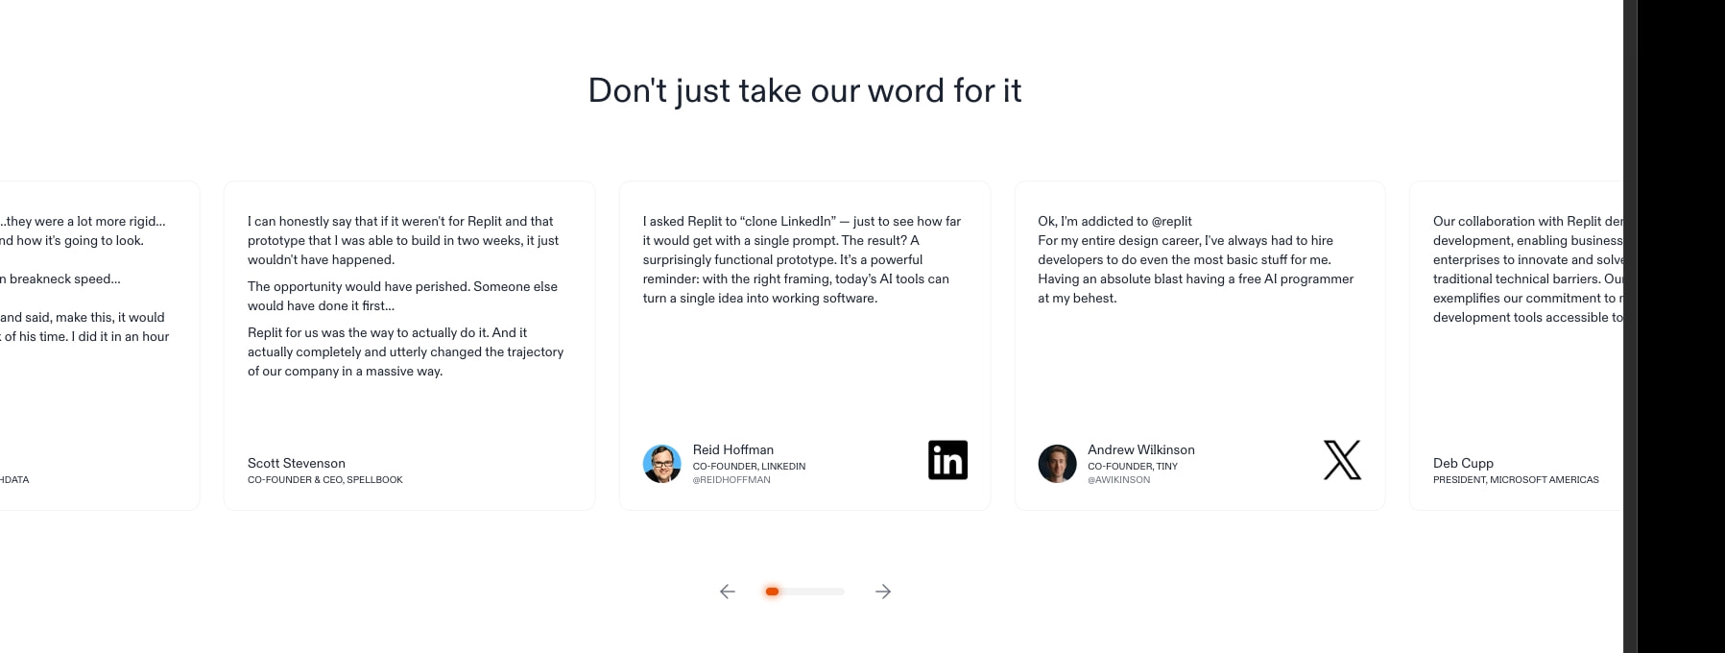Click the paragraph "Replit for us was the way"
This screenshot has height=653, width=1725.
coord(405,351)
